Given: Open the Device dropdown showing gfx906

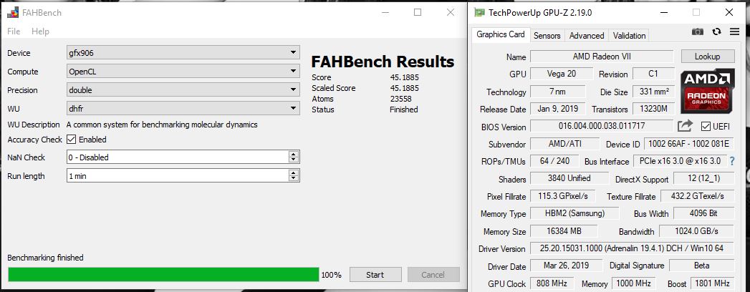Looking at the screenshot, I should [183, 52].
